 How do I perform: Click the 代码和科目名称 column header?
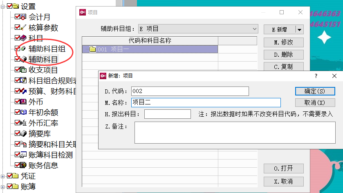(150, 41)
